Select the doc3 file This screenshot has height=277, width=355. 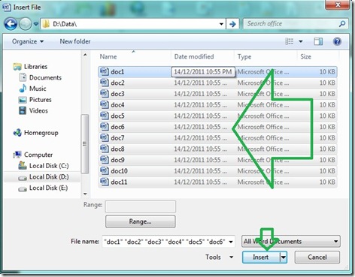[217, 94]
